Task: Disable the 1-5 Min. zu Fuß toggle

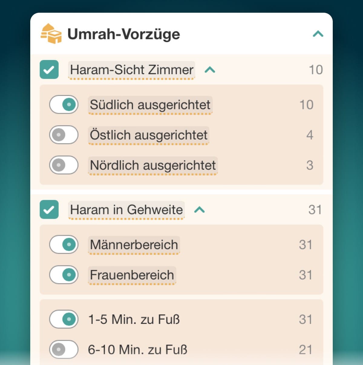Action: tap(64, 319)
